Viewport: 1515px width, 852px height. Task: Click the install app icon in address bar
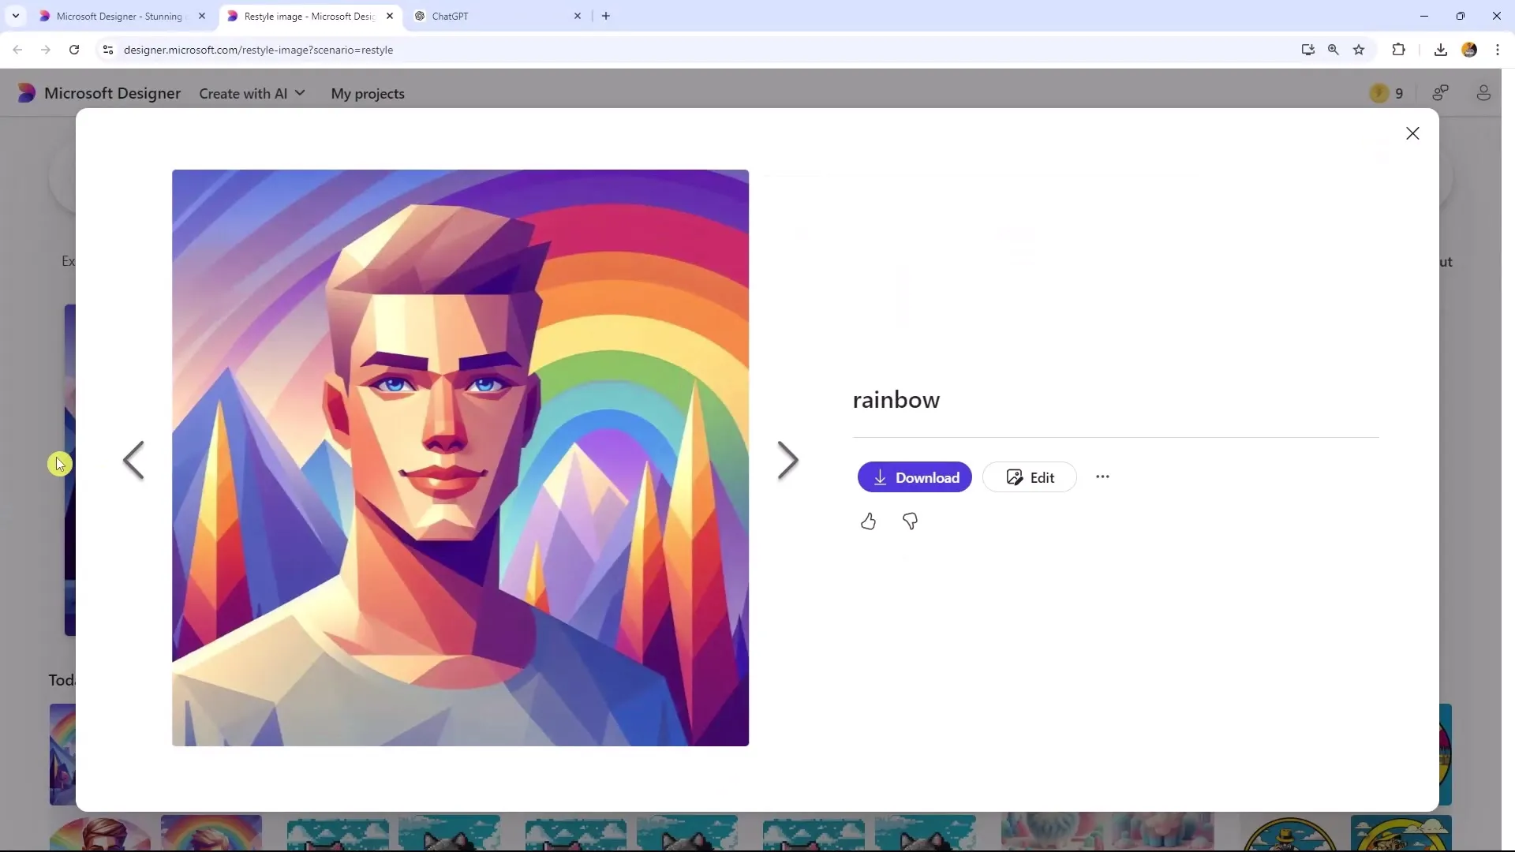click(x=1307, y=50)
